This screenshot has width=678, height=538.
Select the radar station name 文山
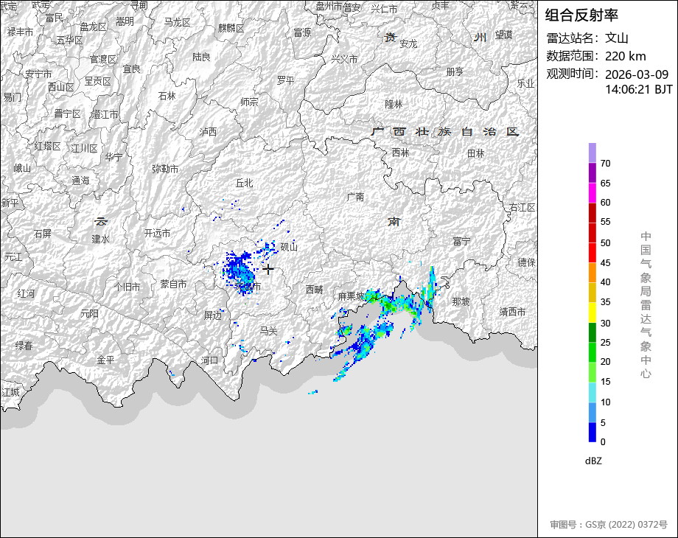coord(617,38)
